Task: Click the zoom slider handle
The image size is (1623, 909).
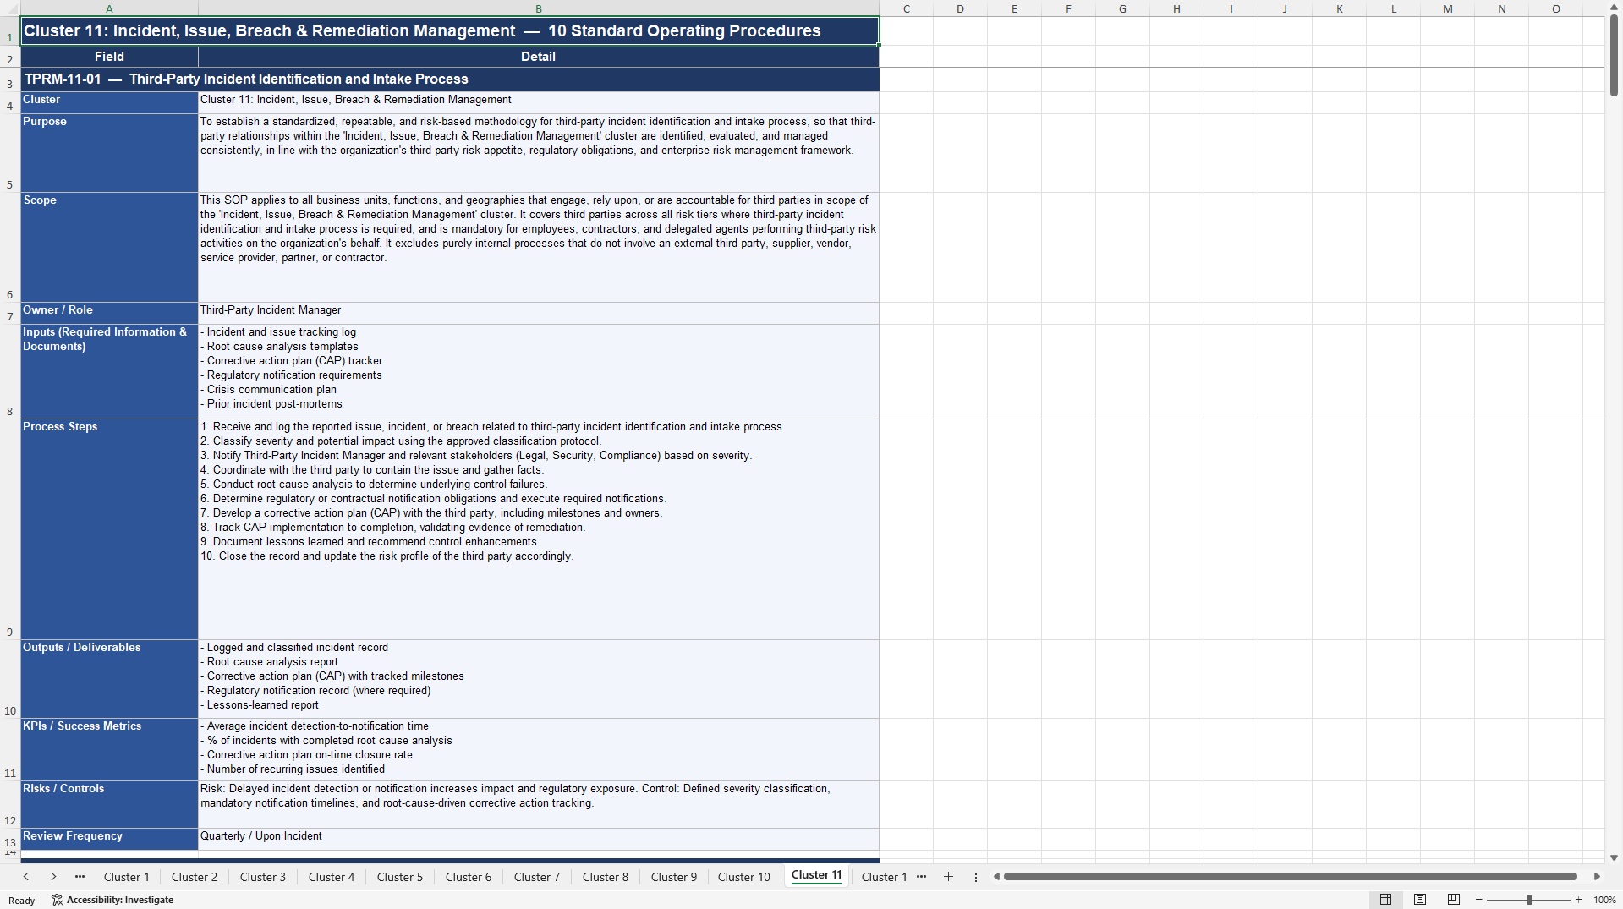Action: click(1529, 900)
